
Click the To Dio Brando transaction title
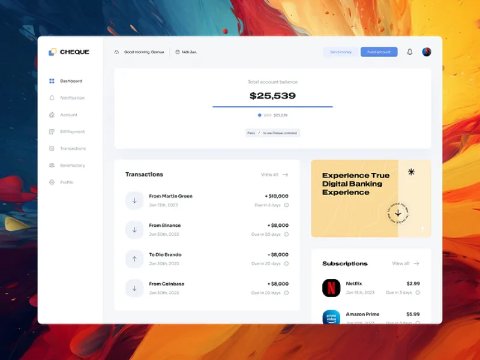[x=165, y=254]
